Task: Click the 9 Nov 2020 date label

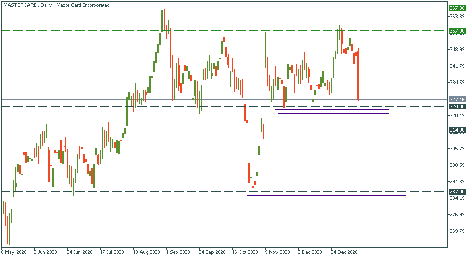Action: 278,253
